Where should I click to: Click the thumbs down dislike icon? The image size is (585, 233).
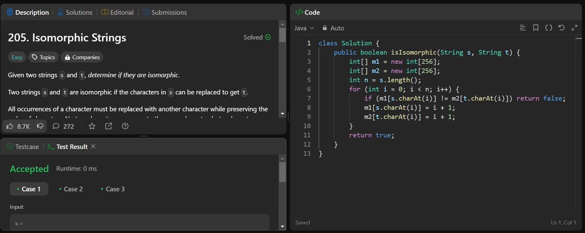coord(40,126)
